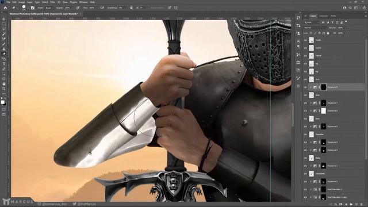
Task: Hide the Exposure 5 layer
Action: click(305, 126)
